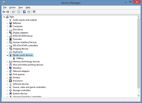Select the Processors label
Screen dimensions: 142x103
18,81
